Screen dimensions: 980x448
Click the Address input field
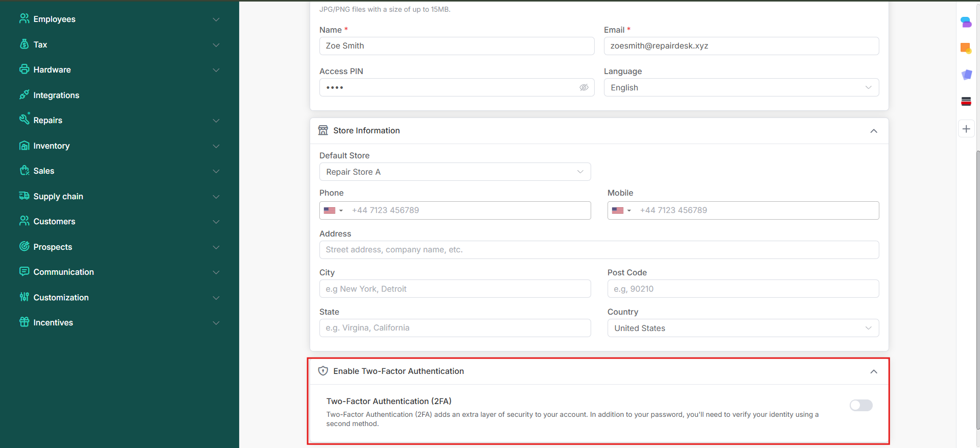(x=598, y=250)
